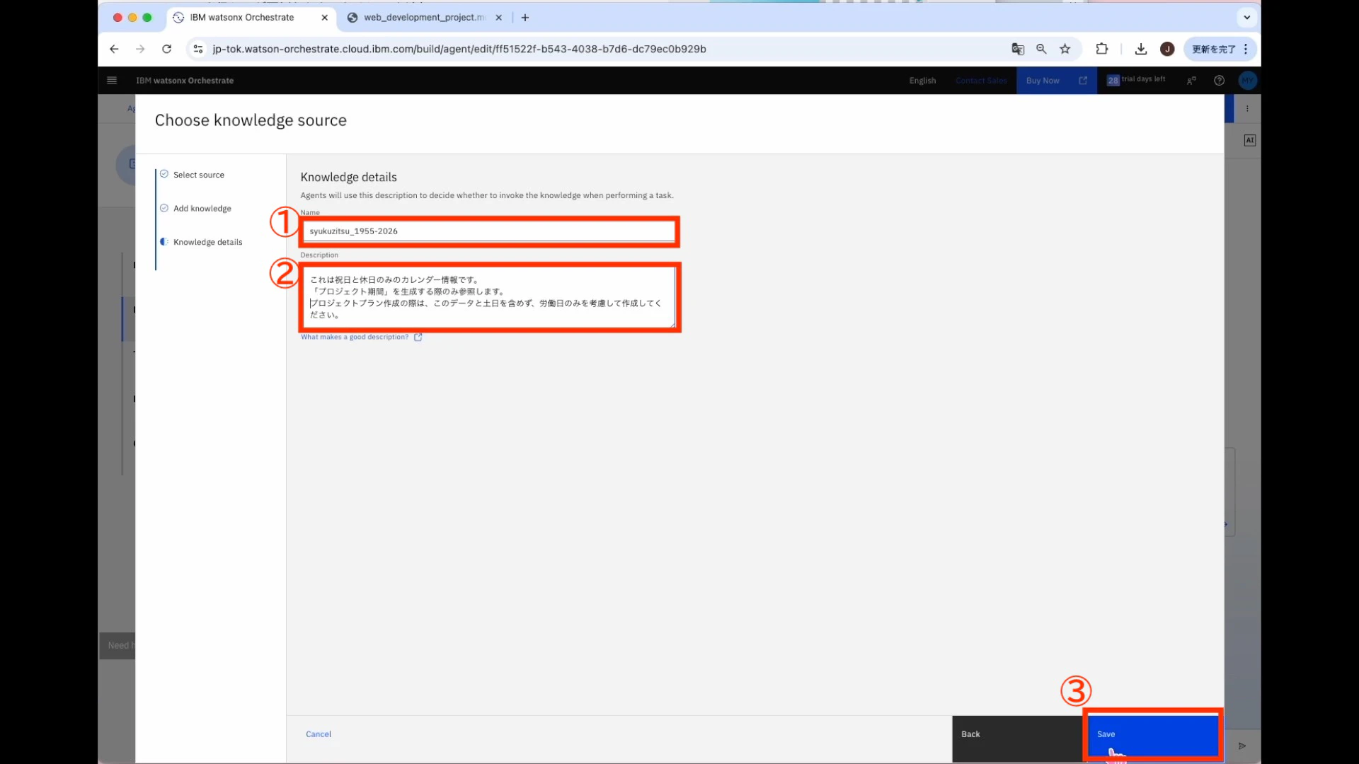Open the hamburger navigation menu
Viewport: 1359px width, 764px height.
pos(112,81)
